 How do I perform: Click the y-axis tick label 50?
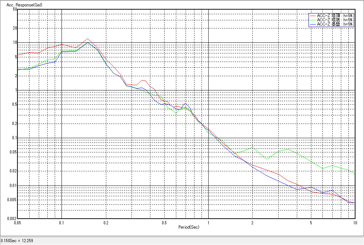[x=15, y=9]
